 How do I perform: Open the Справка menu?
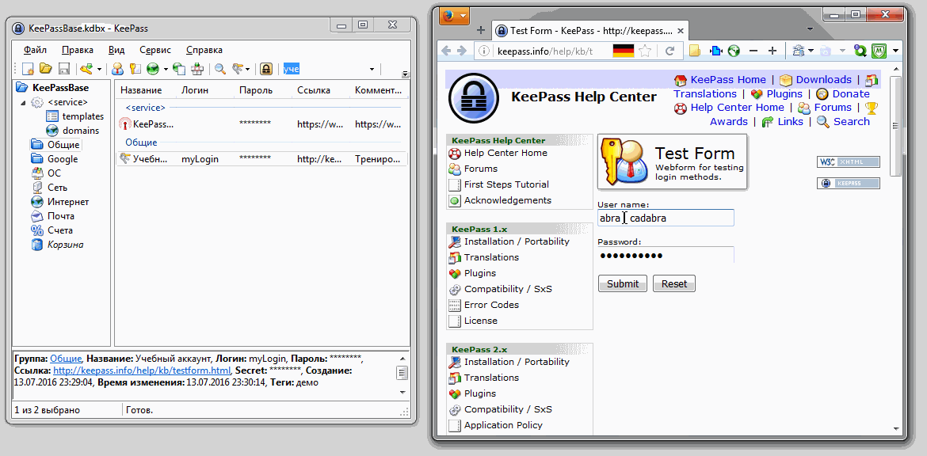tap(204, 50)
